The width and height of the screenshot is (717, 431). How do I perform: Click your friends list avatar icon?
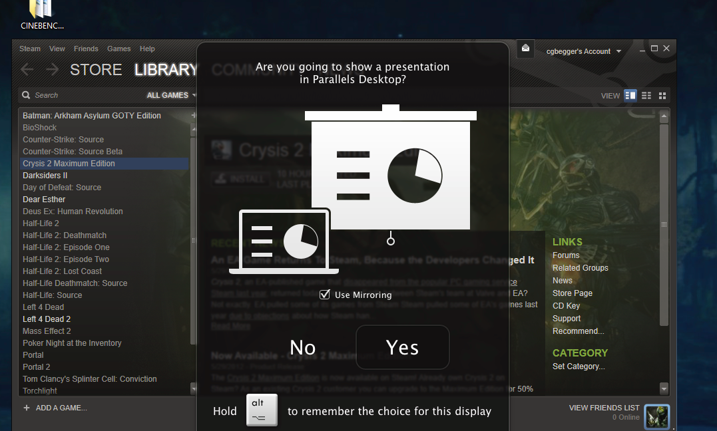[657, 416]
